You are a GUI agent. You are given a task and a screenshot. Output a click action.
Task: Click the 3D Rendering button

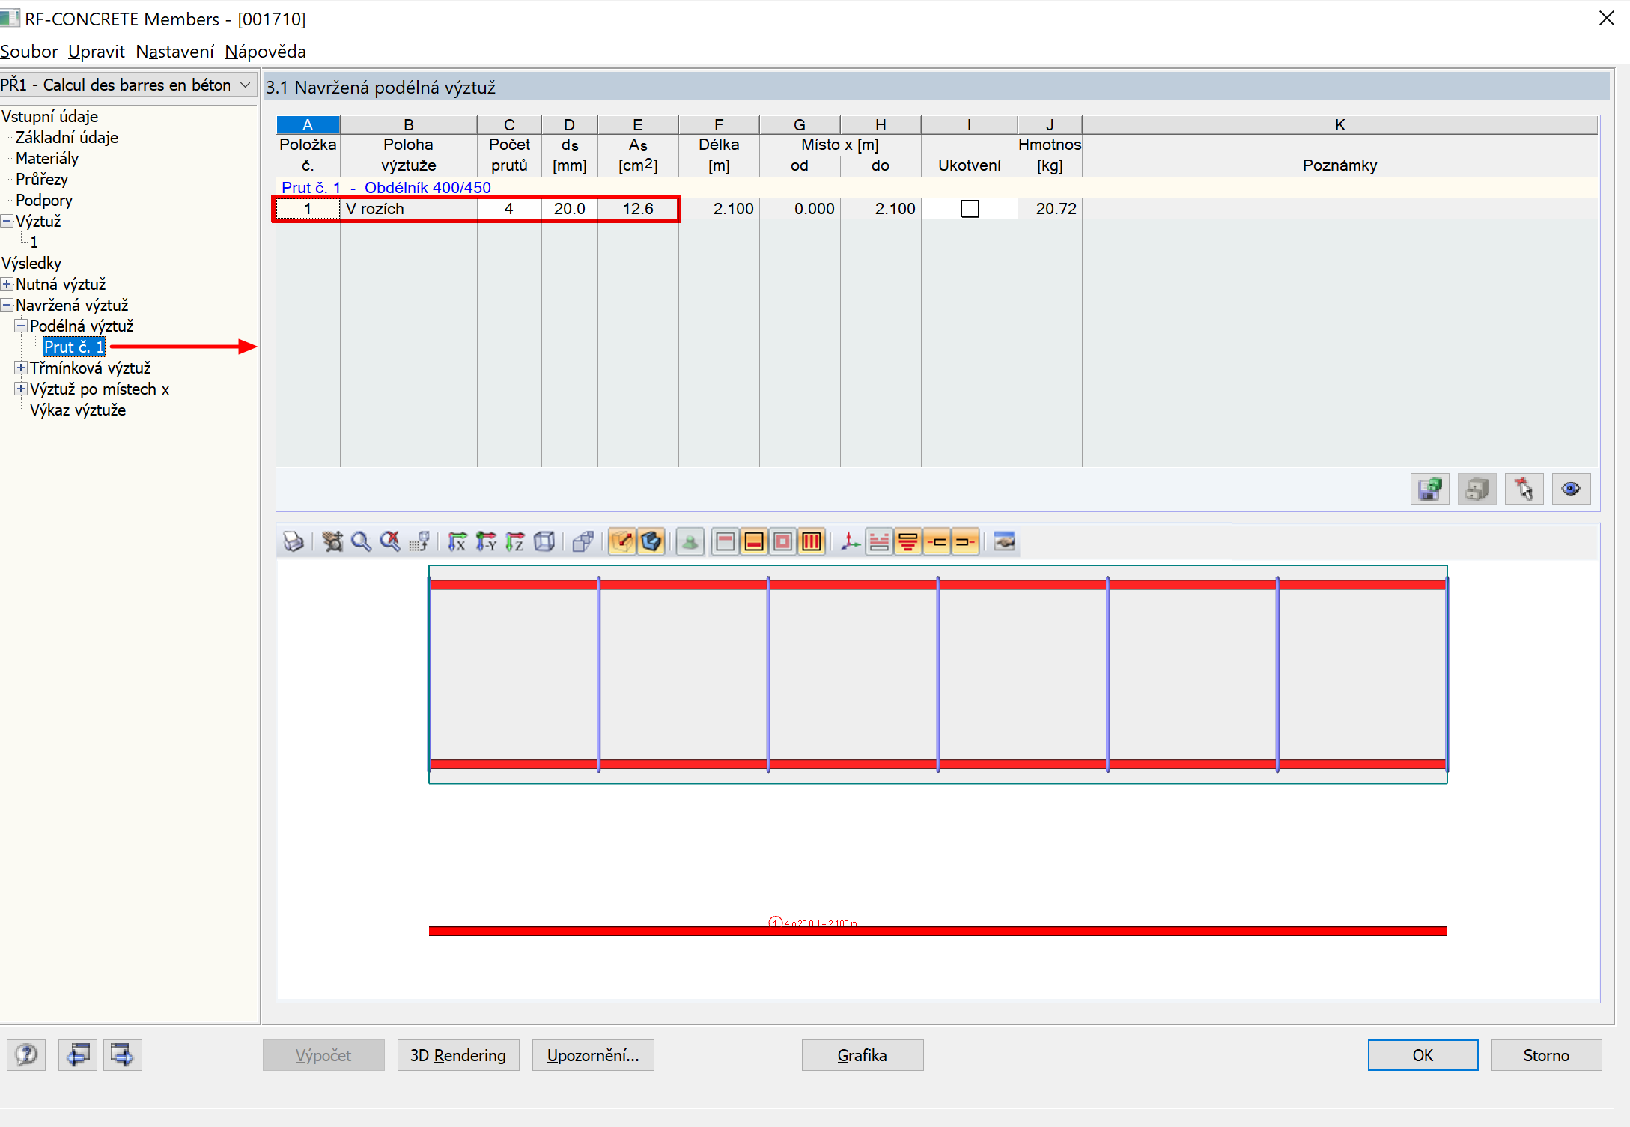457,1055
